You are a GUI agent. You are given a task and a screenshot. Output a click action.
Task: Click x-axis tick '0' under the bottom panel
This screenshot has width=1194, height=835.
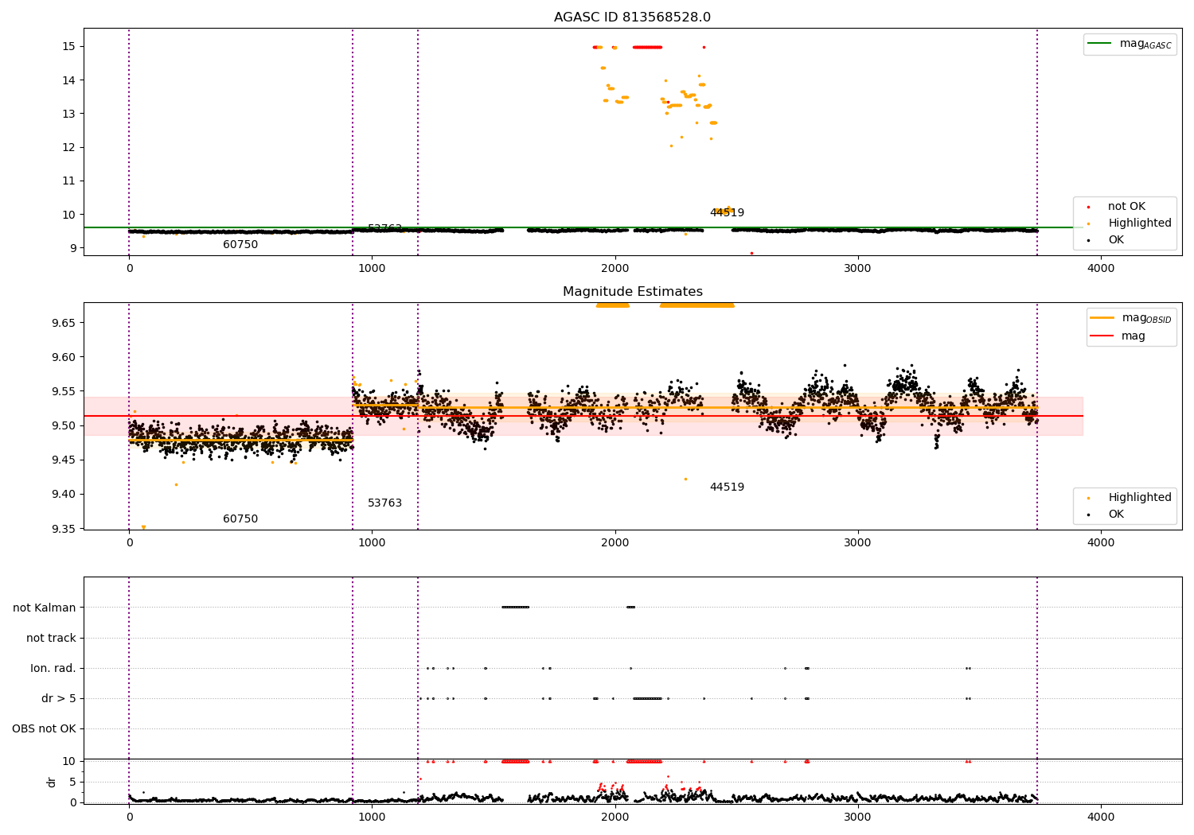click(x=129, y=817)
